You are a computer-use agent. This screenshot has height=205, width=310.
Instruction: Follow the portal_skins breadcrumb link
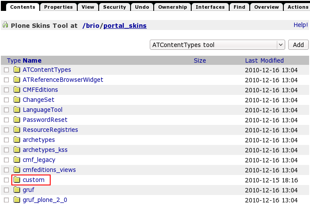click(x=125, y=26)
